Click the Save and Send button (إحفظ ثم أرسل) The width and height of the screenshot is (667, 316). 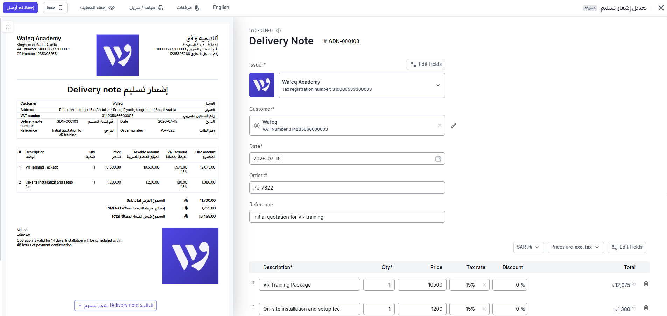20,8
